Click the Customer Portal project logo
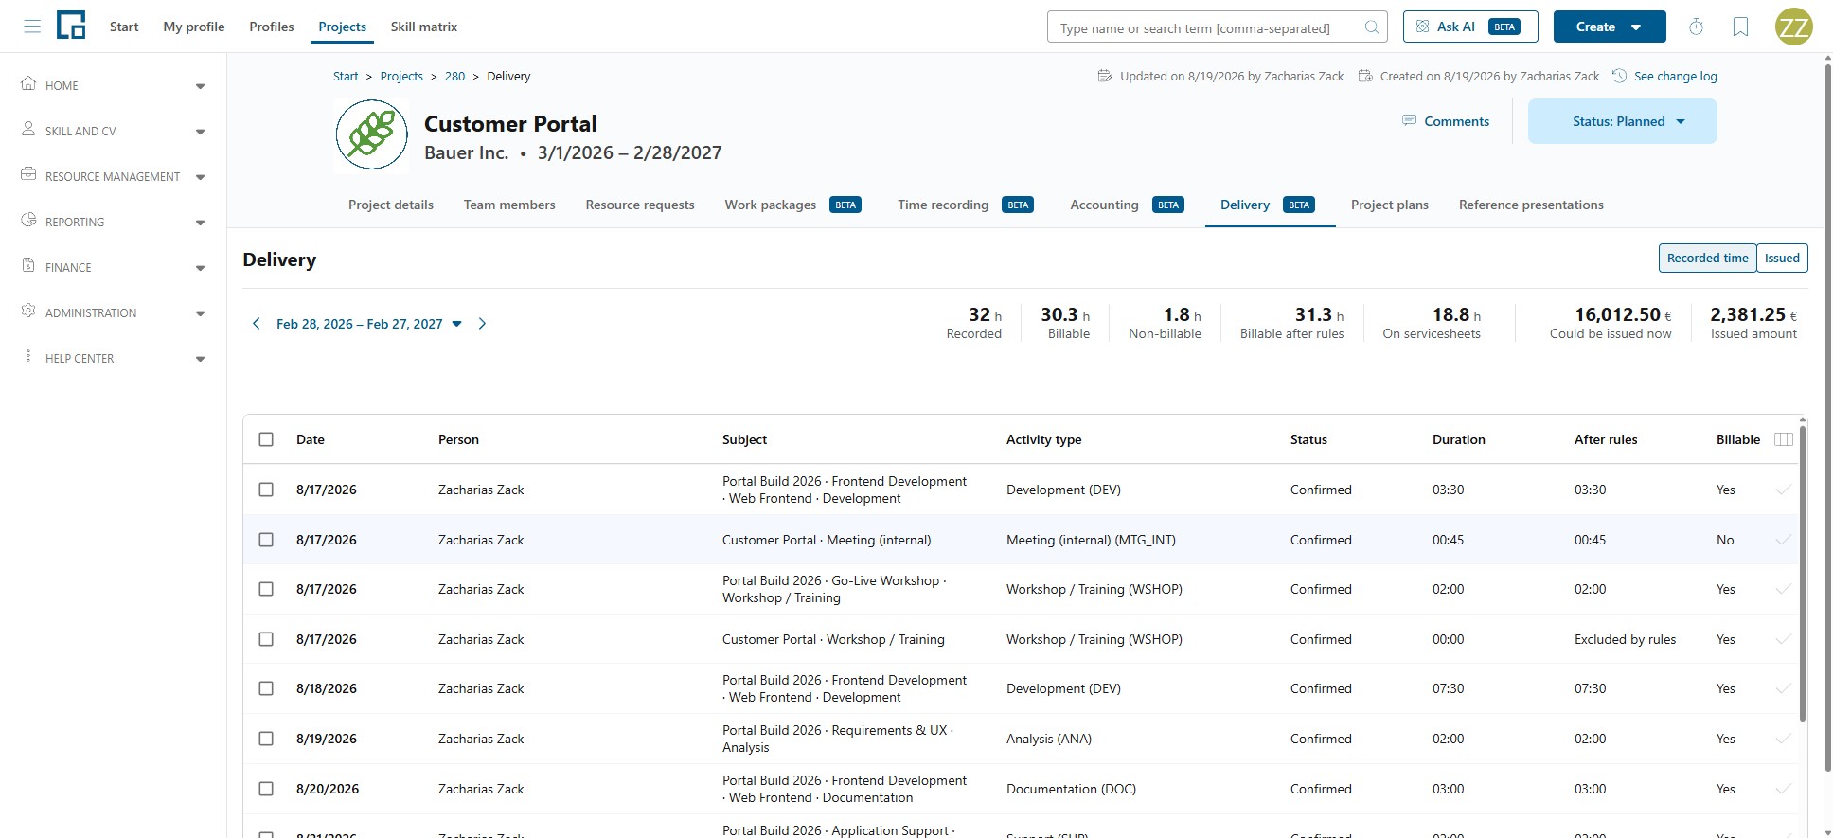 (x=371, y=136)
